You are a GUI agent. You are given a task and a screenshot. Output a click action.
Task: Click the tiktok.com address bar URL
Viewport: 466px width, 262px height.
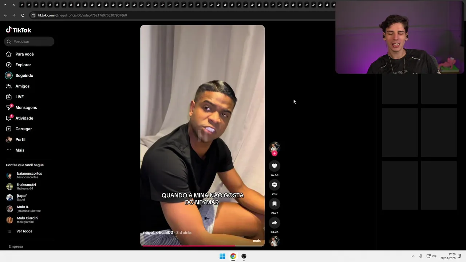click(83, 15)
